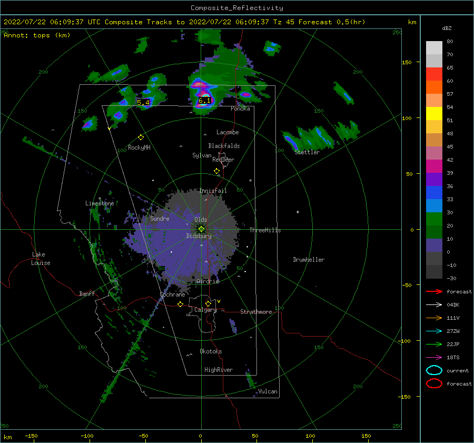Click the ThreeHills city label
474x443 pixels.
pyautogui.click(x=265, y=230)
